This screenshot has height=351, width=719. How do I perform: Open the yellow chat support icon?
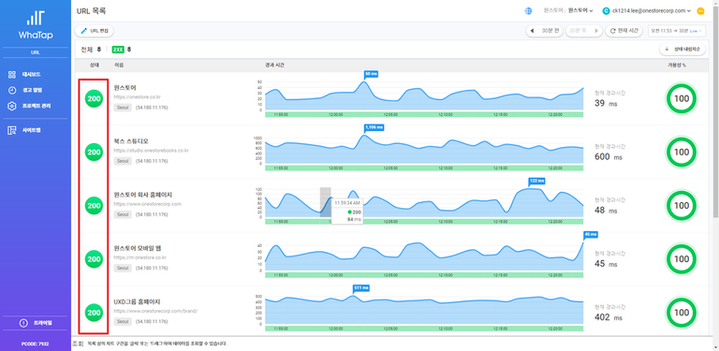tap(700, 10)
